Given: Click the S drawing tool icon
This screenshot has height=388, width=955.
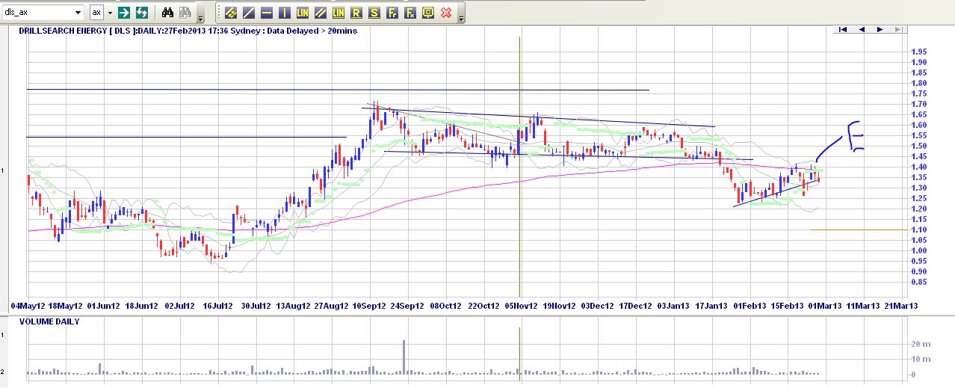Looking at the screenshot, I should [x=374, y=13].
